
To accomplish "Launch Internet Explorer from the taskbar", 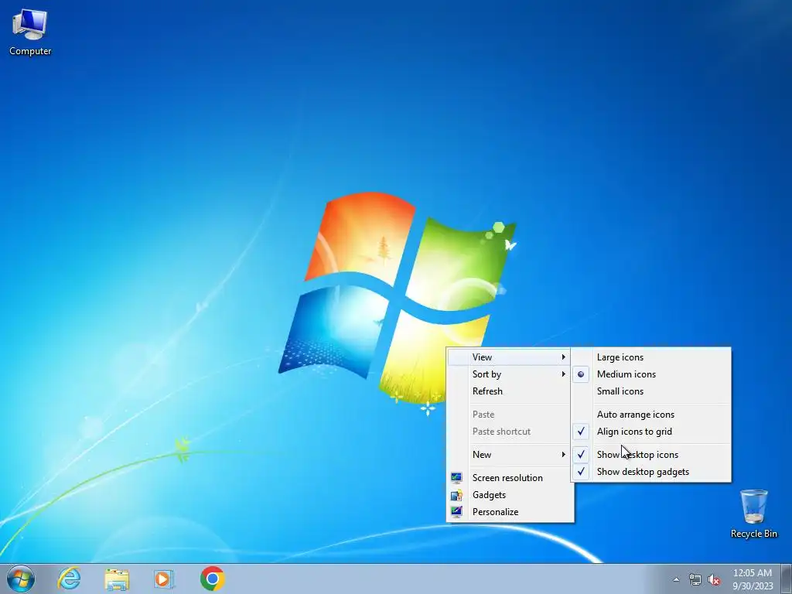I will click(69, 579).
